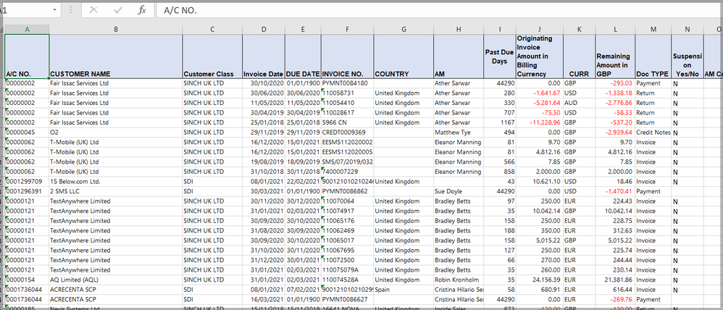The width and height of the screenshot is (723, 310).
Task: Select column F header
Action: (x=347, y=30)
